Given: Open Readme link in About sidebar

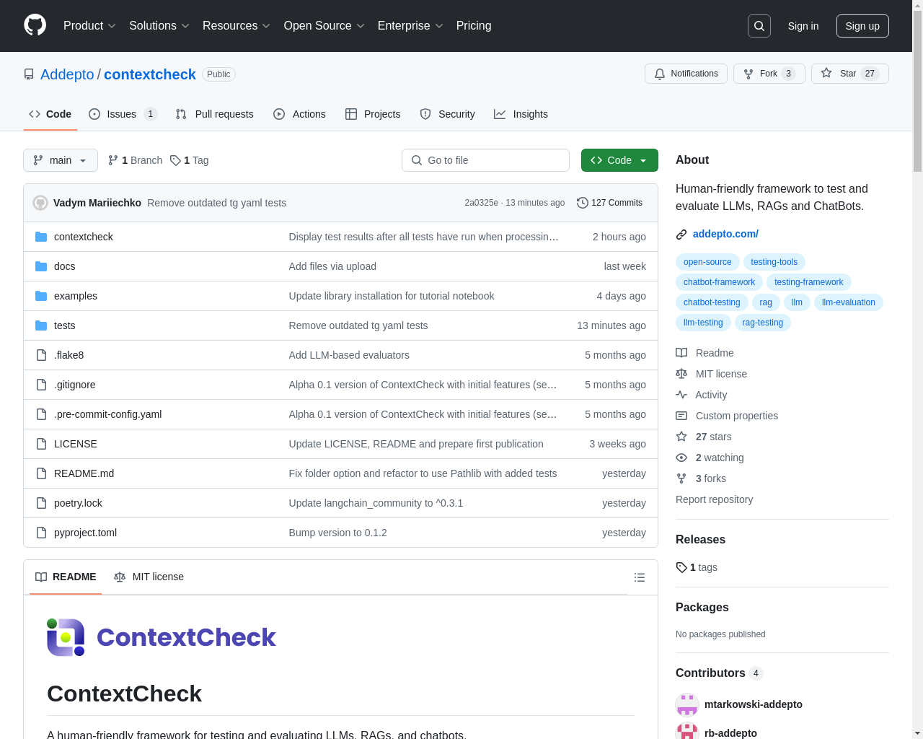Looking at the screenshot, I should 705,353.
